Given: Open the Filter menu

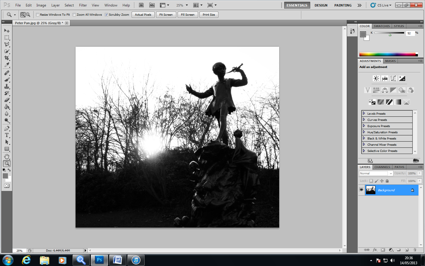Looking at the screenshot, I should tap(83, 5).
